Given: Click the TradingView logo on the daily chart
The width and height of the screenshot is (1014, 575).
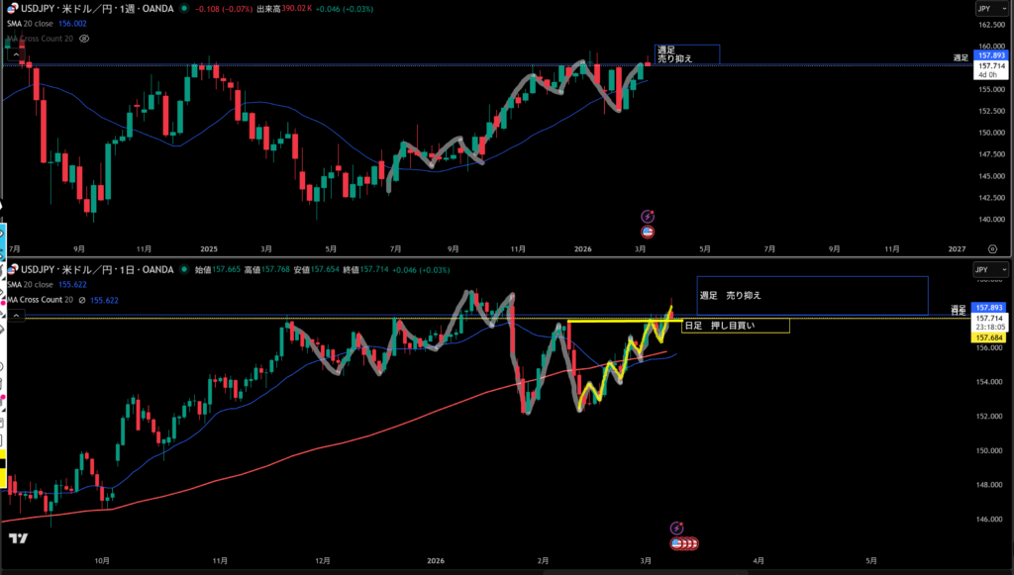Looking at the screenshot, I should 17,537.
